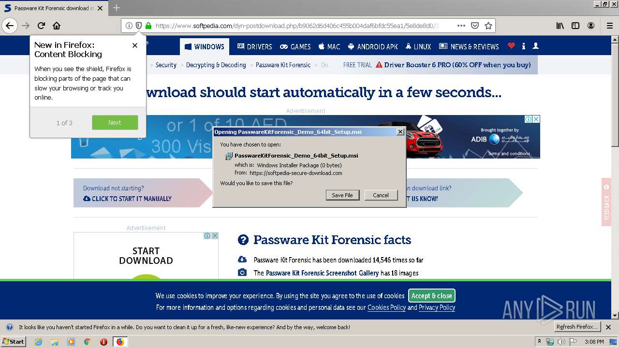Click the system clock showing 3:08 PM
Screen dimensions: 619x348
point(594,342)
